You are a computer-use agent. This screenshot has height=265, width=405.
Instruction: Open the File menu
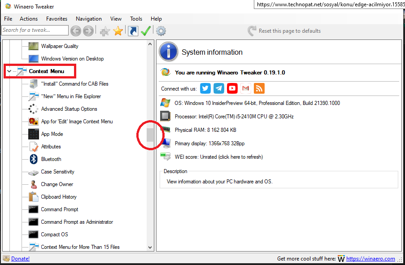point(8,19)
